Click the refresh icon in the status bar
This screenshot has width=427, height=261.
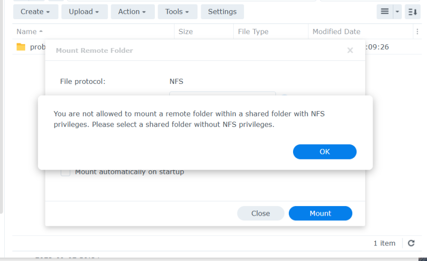click(411, 243)
